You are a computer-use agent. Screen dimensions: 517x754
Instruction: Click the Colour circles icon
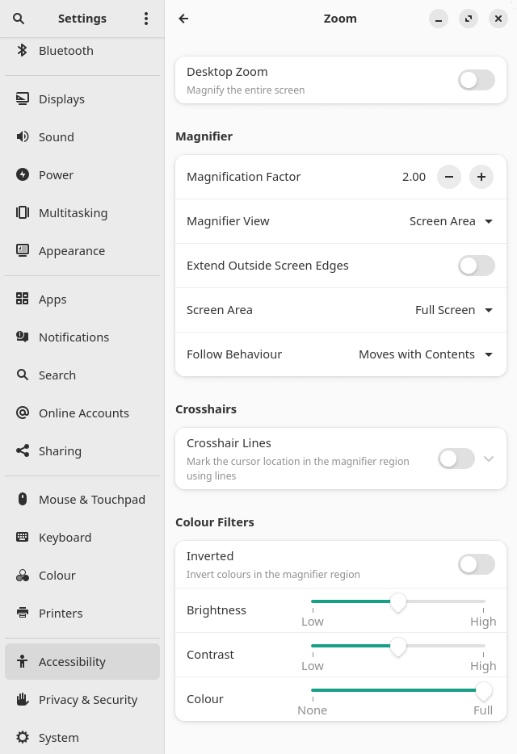click(22, 575)
